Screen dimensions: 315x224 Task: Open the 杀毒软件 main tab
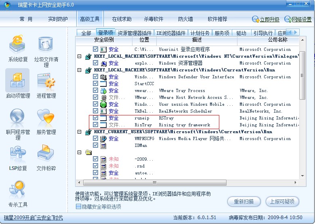pyautogui.click(x=153, y=19)
